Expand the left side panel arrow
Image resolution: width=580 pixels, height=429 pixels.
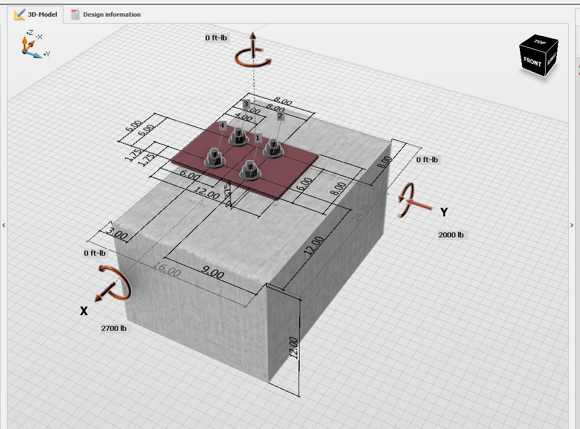pos(4,225)
